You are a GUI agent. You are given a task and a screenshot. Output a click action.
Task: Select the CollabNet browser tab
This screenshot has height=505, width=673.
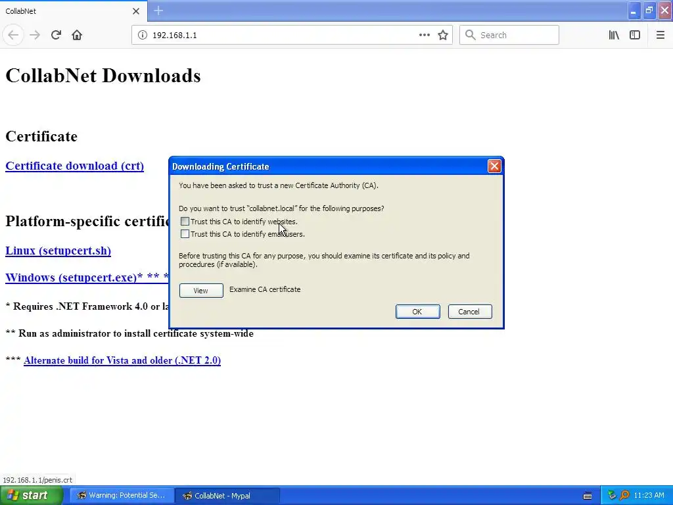click(73, 11)
